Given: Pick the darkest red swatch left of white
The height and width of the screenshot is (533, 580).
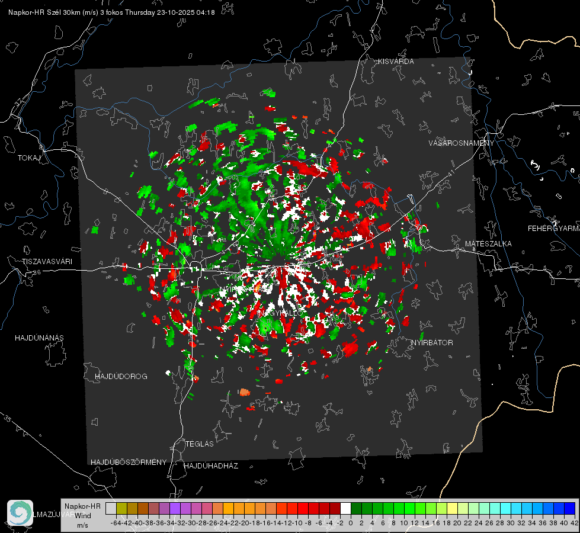Looking at the screenshot, I should click(335, 508).
